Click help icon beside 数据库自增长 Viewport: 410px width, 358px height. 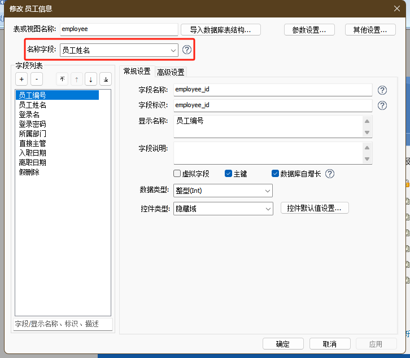tap(330, 174)
